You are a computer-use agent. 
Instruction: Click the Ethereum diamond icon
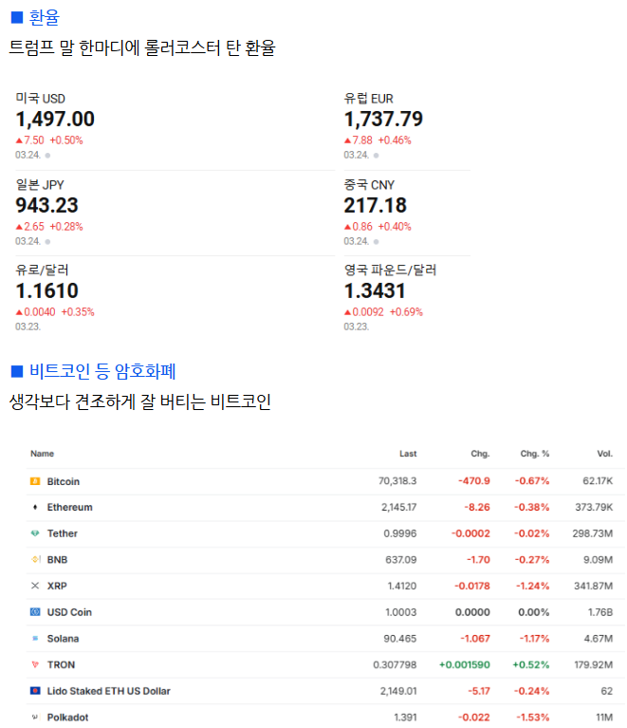[x=36, y=507]
